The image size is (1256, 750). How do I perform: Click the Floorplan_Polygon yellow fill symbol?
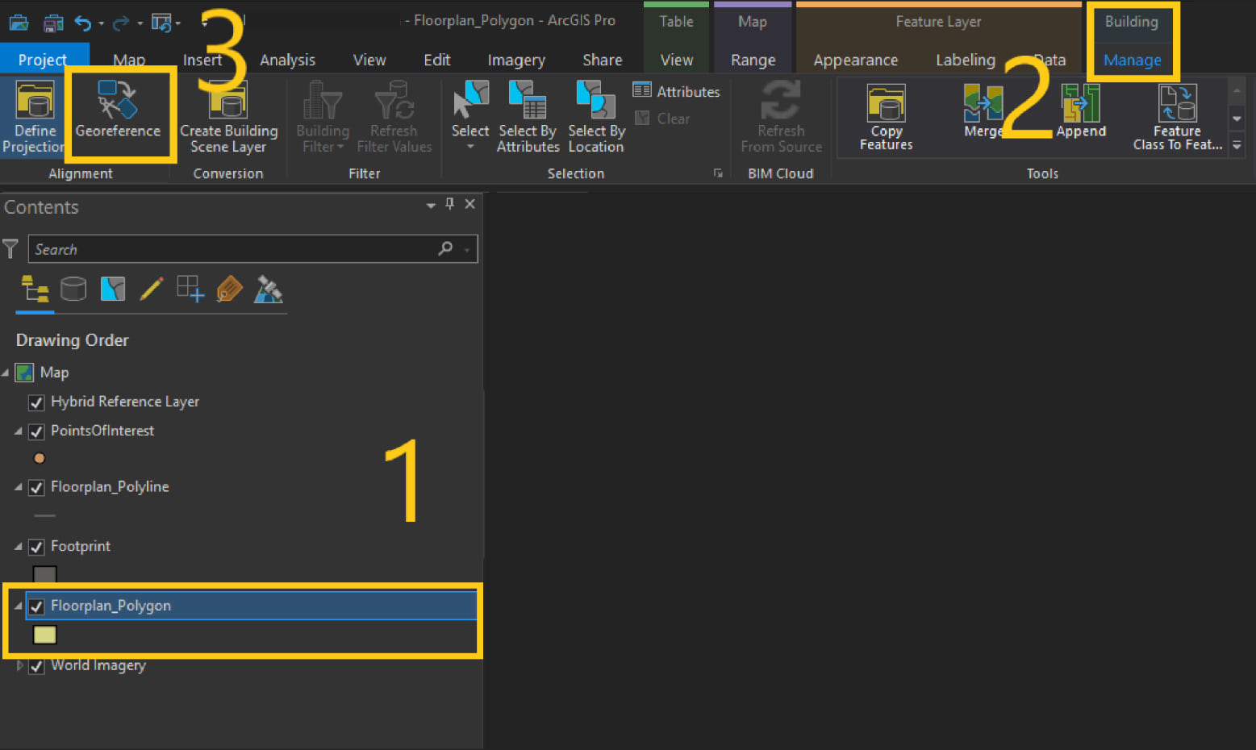(x=44, y=635)
